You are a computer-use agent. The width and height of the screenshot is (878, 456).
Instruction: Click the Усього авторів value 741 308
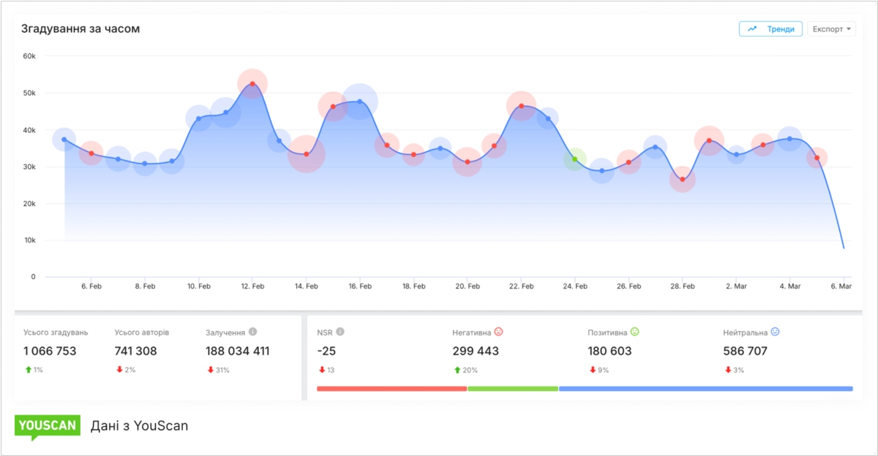point(135,351)
